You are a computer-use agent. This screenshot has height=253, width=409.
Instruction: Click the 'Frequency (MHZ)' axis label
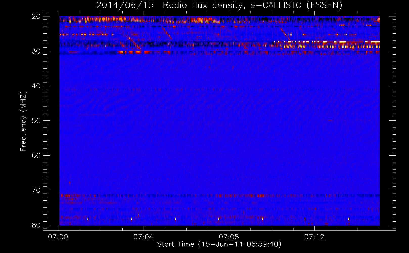tap(23, 122)
